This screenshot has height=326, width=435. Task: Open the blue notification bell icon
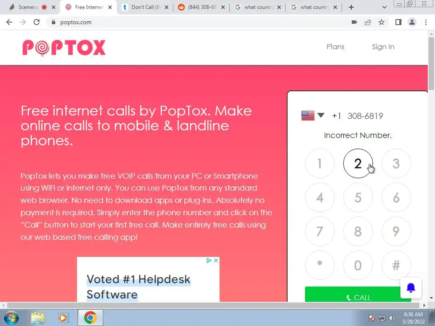tap(411, 288)
